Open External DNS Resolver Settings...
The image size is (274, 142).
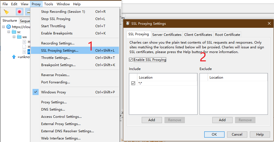pos(75,131)
